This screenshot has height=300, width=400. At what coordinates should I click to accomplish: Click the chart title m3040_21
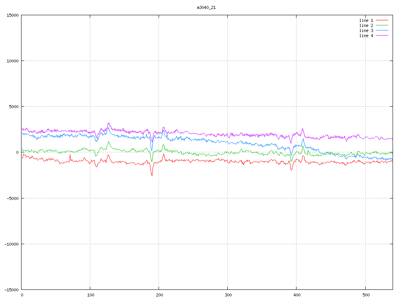(206, 8)
